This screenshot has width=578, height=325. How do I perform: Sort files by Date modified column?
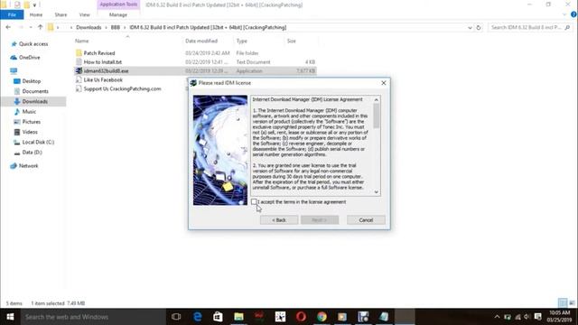tap(201, 41)
